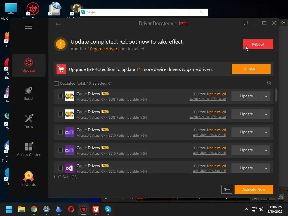Open Settings gear on taskbar
The width and height of the screenshot is (288, 216).
click(x=46, y=209)
